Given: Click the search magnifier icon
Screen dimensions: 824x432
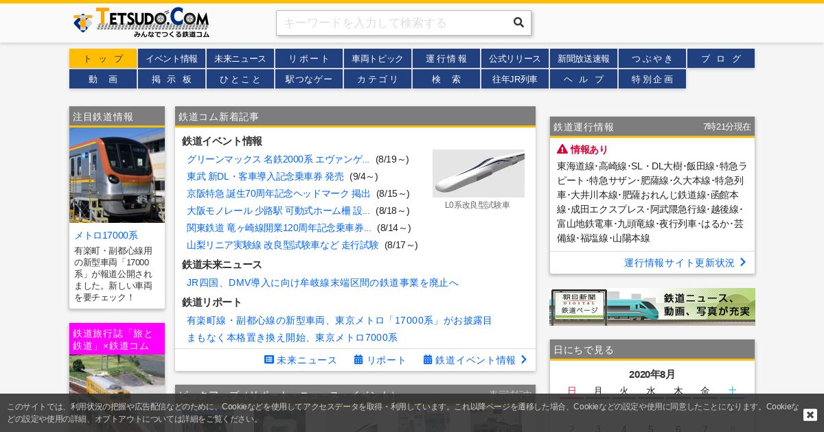Looking at the screenshot, I should pos(518,23).
